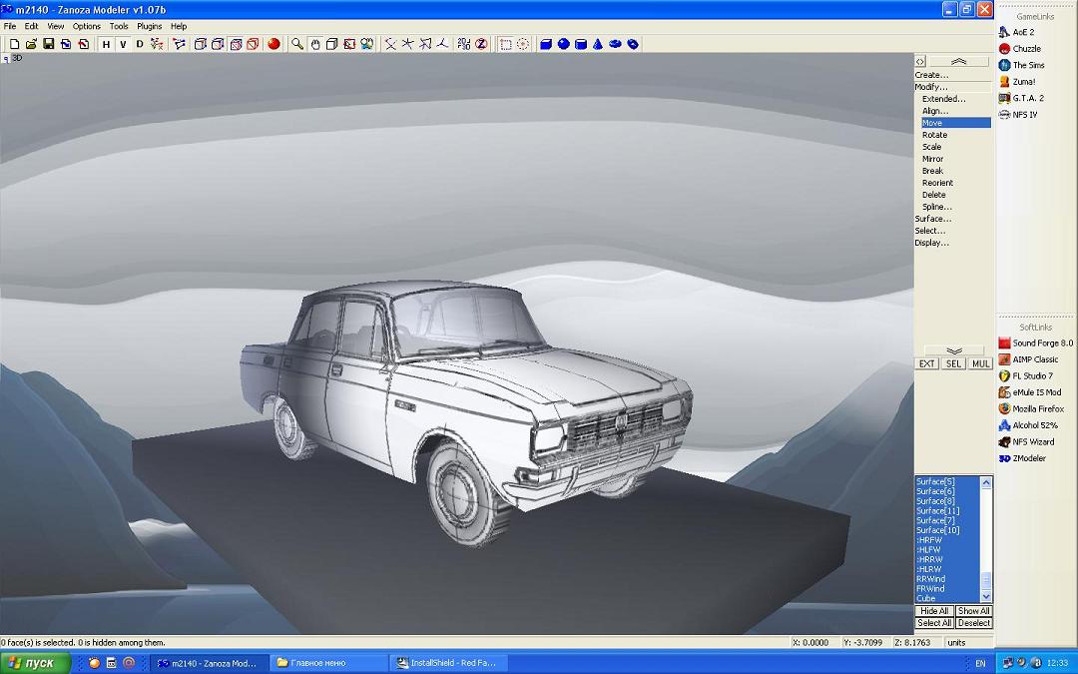The image size is (1078, 674).
Task: Click the Hide All button
Action: point(933,611)
